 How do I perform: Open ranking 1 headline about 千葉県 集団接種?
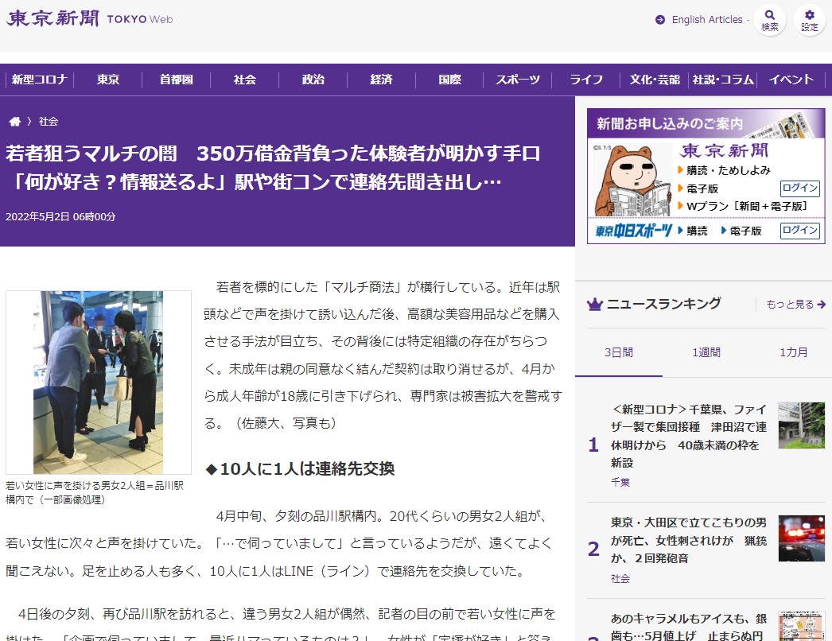689,436
